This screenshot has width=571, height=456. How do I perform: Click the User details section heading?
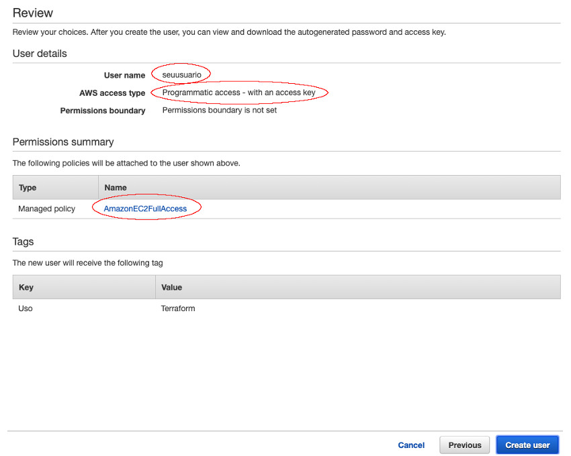[40, 53]
